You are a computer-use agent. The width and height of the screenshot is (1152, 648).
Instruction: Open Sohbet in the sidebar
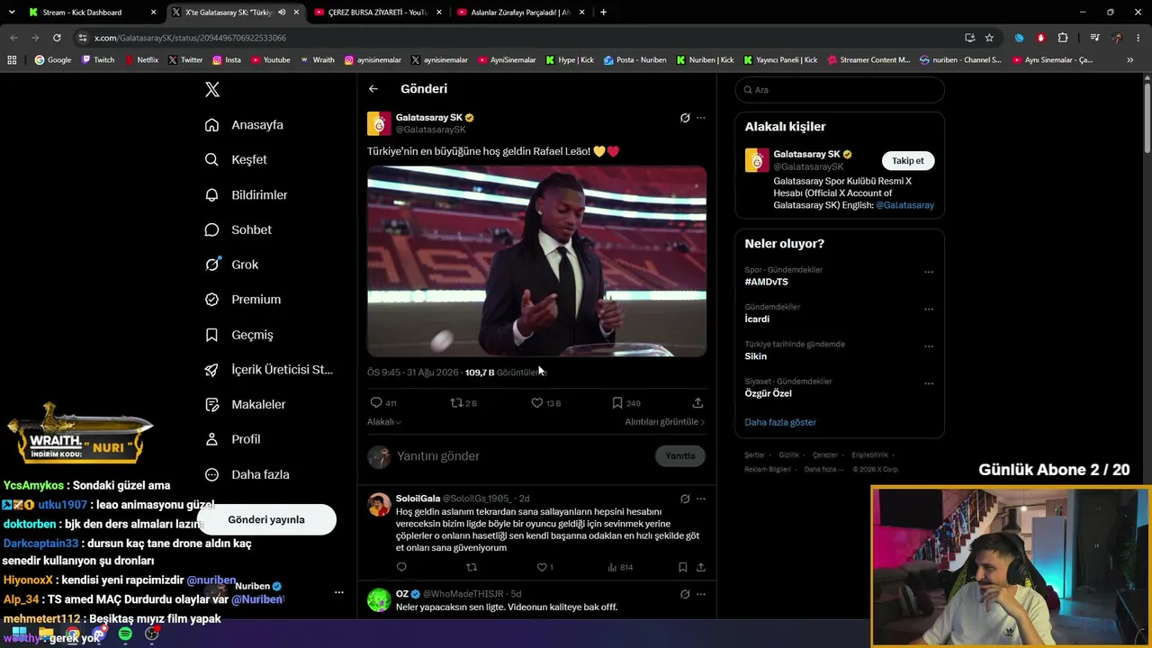(x=238, y=230)
